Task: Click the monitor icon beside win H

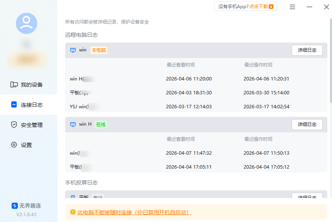Action: [73, 125]
